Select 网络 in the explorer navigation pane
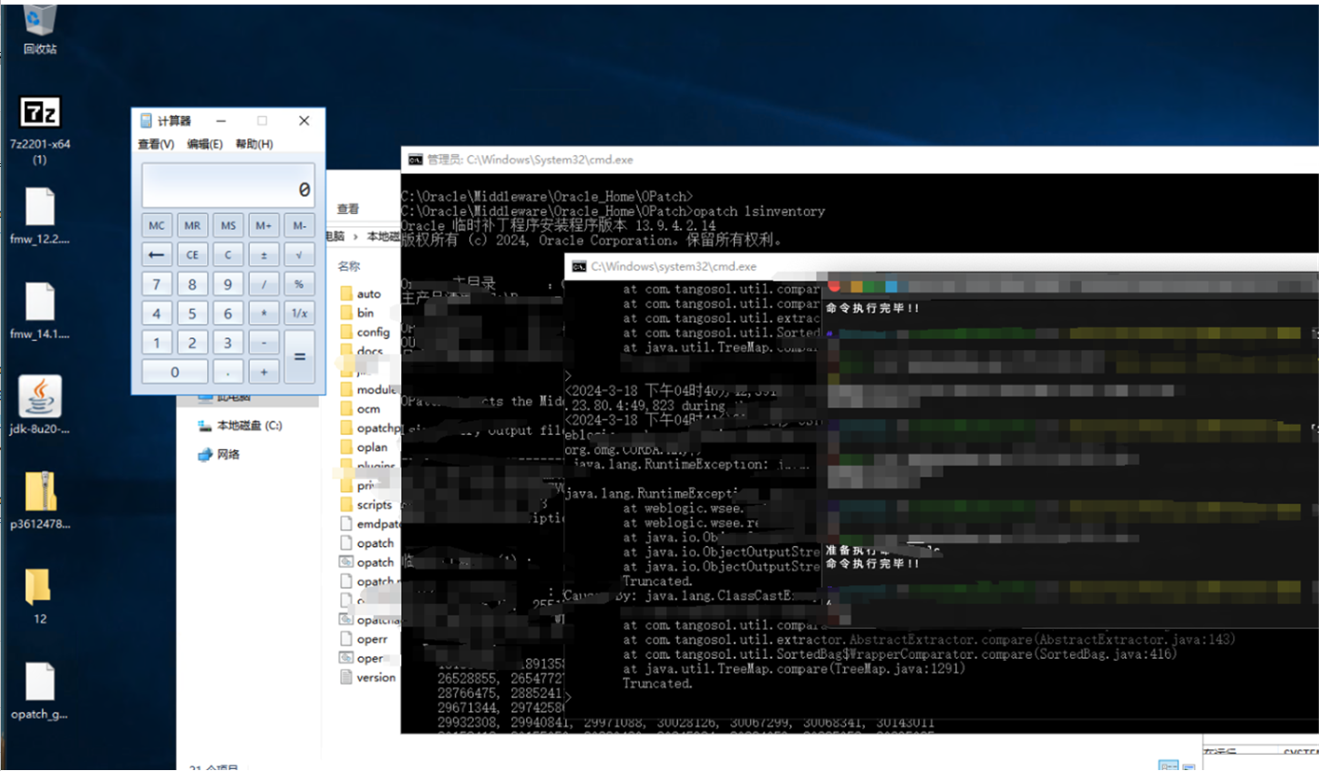 229,454
